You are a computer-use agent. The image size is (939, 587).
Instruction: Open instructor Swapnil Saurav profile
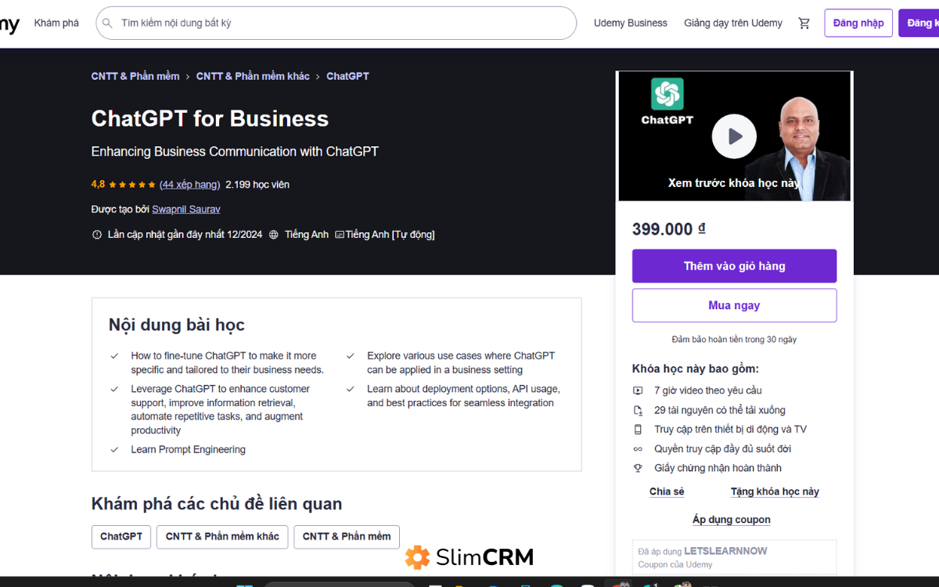pyautogui.click(x=186, y=210)
